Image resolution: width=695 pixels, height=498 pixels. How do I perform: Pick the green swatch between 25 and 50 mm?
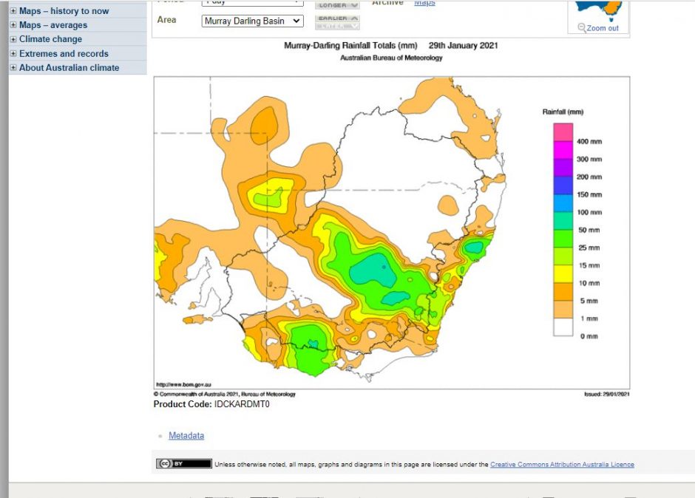pyautogui.click(x=563, y=239)
